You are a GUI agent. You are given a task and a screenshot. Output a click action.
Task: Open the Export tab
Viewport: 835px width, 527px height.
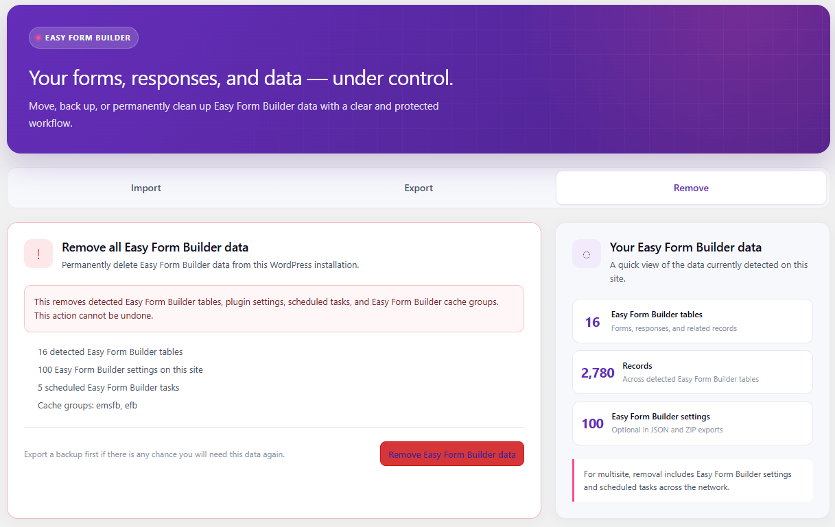419,188
